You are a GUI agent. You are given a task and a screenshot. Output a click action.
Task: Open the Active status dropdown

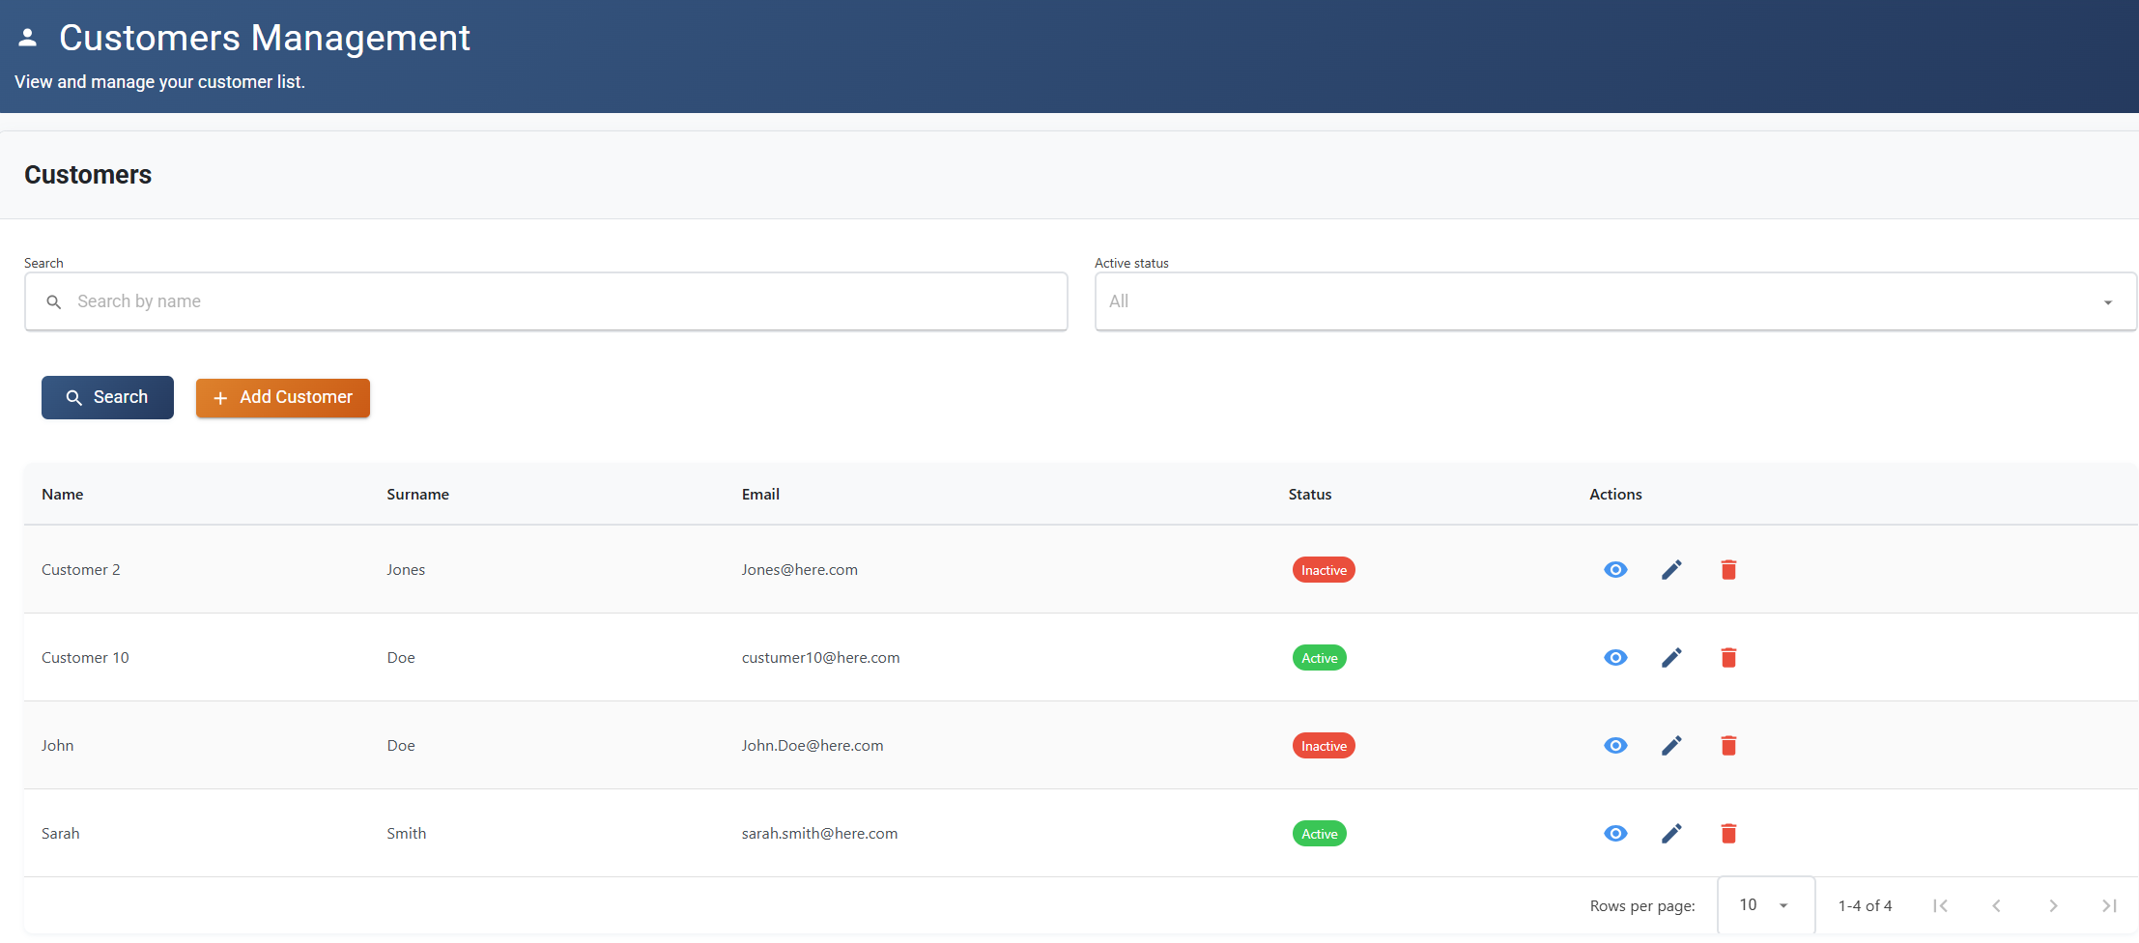(1614, 301)
